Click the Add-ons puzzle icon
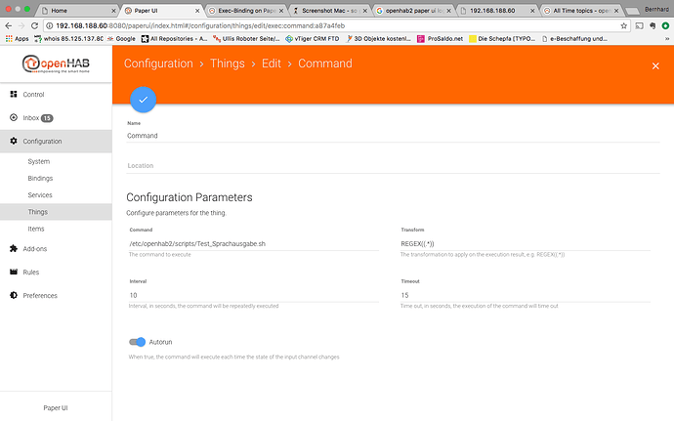Image resolution: width=674 pixels, height=421 pixels. 14,248
